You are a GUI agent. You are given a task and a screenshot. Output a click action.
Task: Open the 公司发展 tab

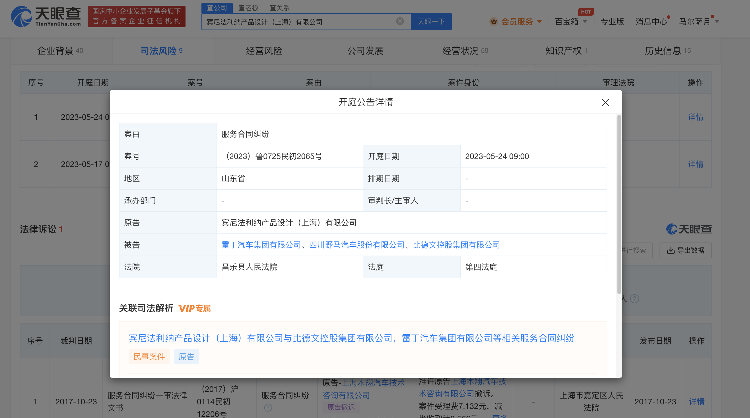click(x=365, y=51)
